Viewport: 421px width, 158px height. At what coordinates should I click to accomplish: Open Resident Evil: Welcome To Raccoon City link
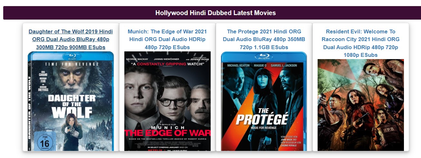coord(360,43)
